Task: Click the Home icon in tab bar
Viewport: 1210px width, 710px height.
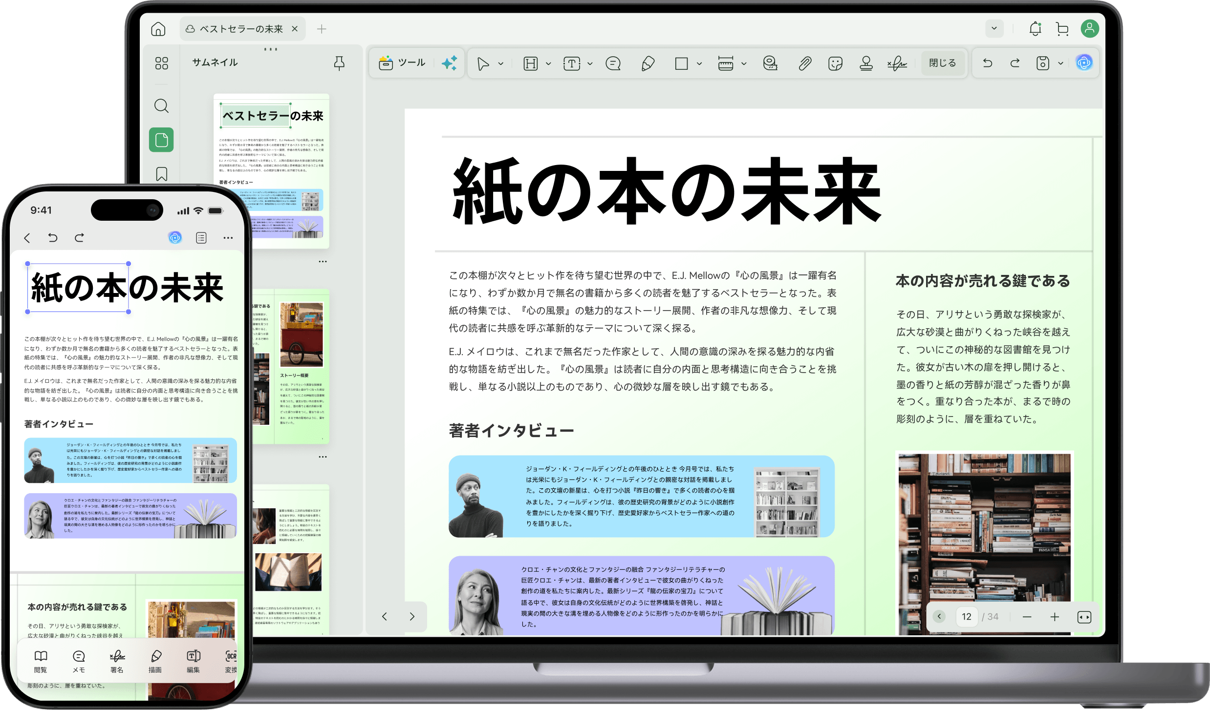Action: 158,29
